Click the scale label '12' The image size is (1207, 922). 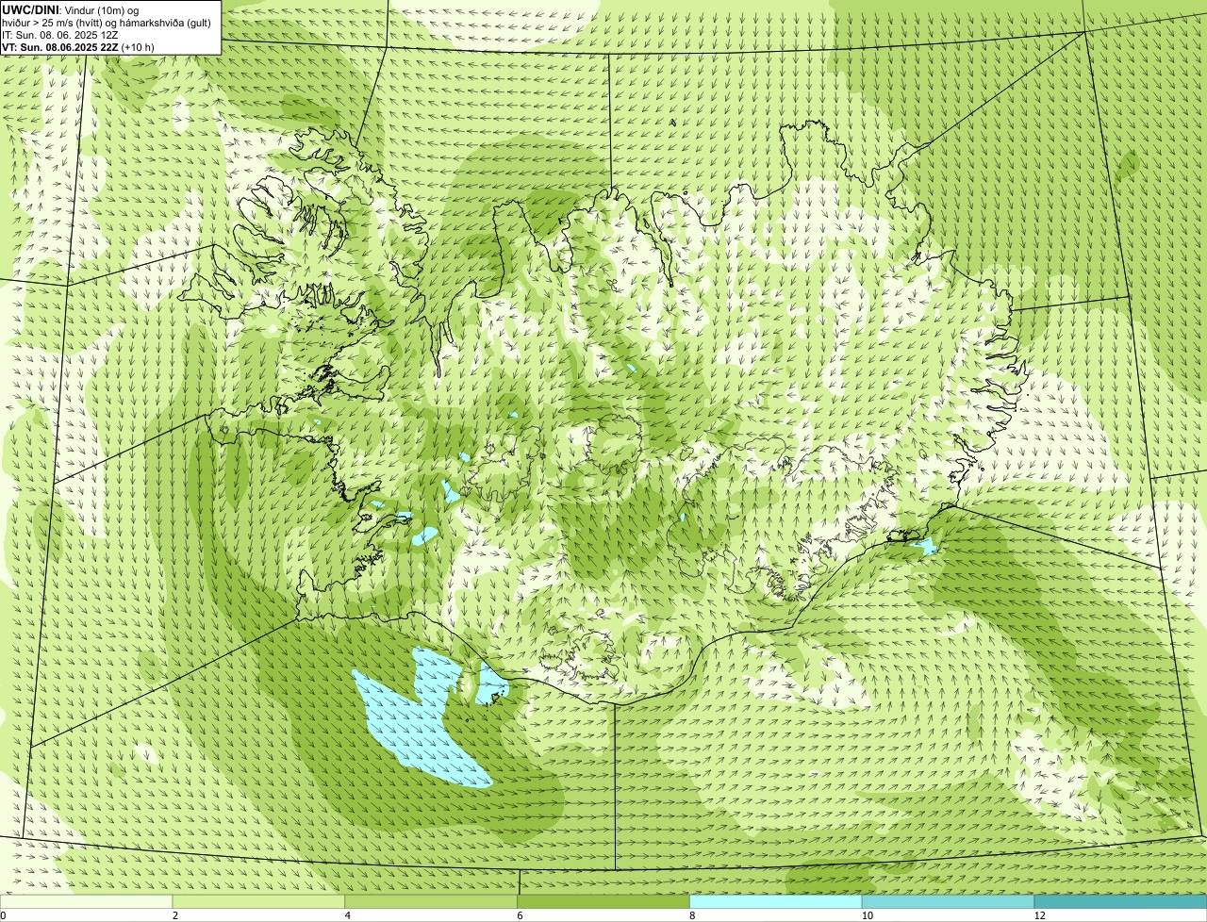[x=1038, y=915]
